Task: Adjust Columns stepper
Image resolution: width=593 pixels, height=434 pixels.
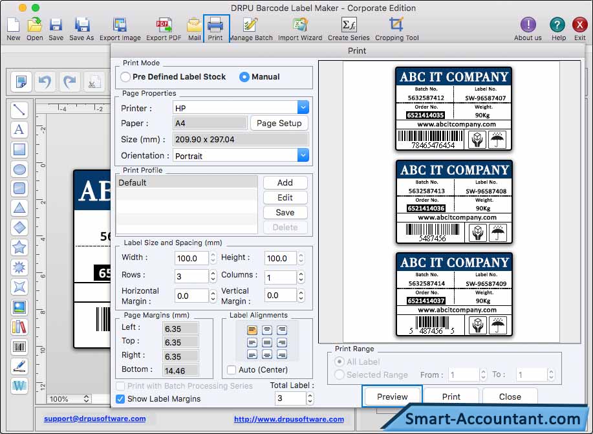Action: pos(301,277)
